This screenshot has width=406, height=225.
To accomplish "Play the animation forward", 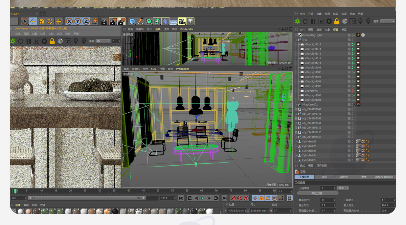I will coord(203,198).
